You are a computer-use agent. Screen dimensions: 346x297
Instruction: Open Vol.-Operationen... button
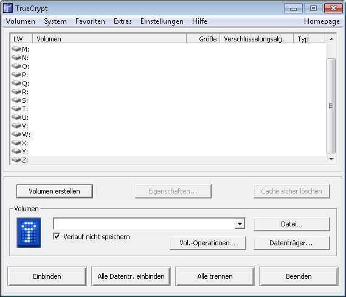[207, 243]
